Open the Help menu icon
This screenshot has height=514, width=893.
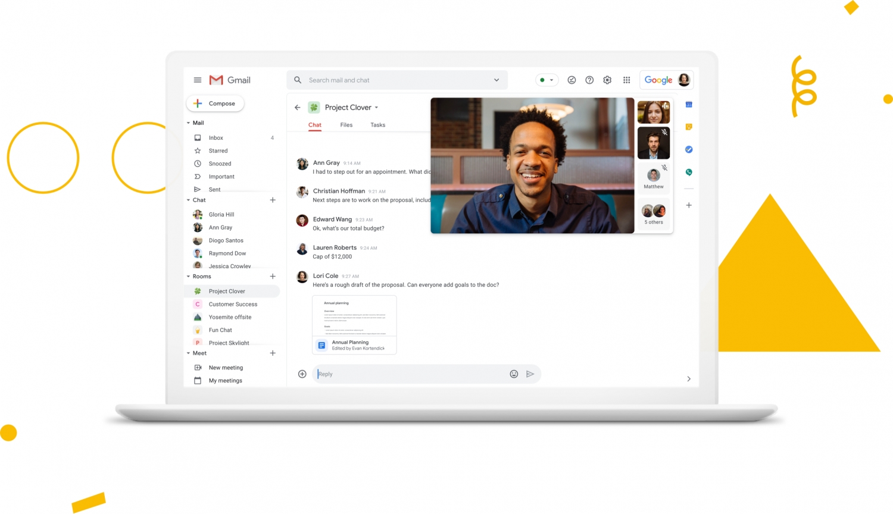pyautogui.click(x=589, y=80)
